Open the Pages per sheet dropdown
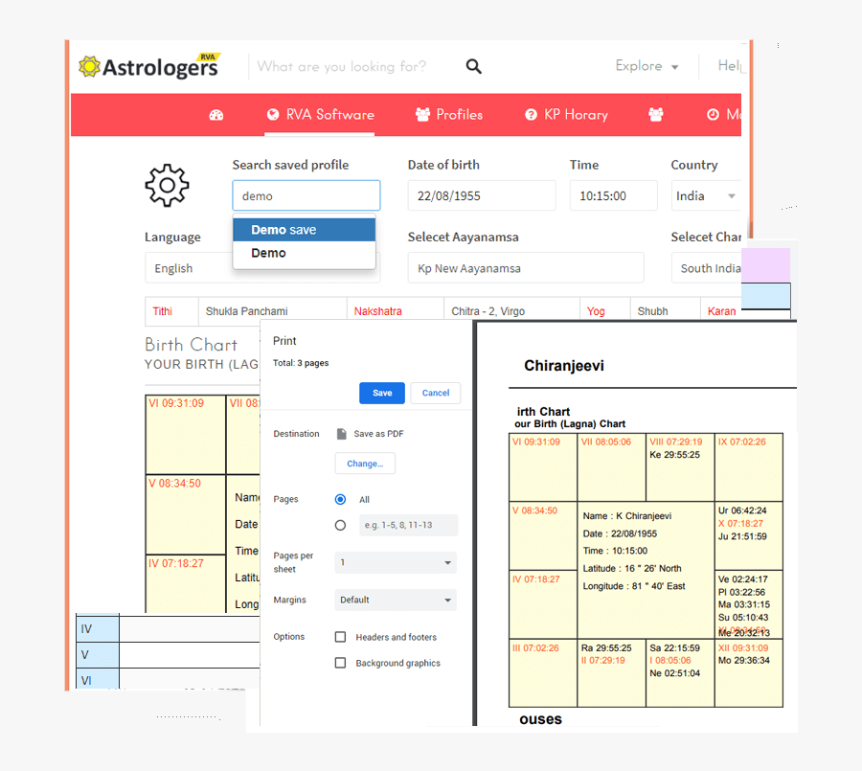 click(396, 563)
